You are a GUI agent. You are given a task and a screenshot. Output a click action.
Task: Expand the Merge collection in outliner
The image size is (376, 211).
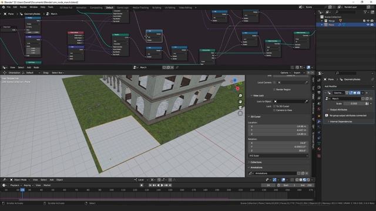[322, 21]
